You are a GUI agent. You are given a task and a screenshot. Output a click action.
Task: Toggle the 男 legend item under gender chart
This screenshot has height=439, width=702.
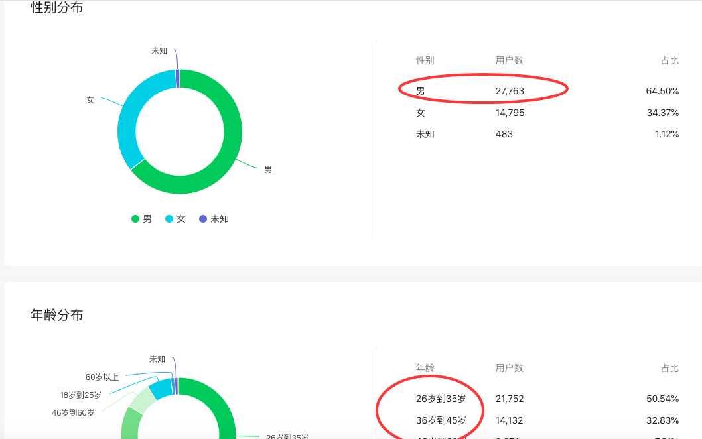(x=141, y=219)
